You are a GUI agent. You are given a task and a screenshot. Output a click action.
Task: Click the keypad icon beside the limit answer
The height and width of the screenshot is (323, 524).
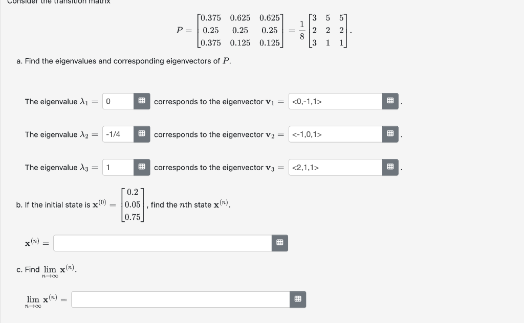pyautogui.click(x=298, y=299)
